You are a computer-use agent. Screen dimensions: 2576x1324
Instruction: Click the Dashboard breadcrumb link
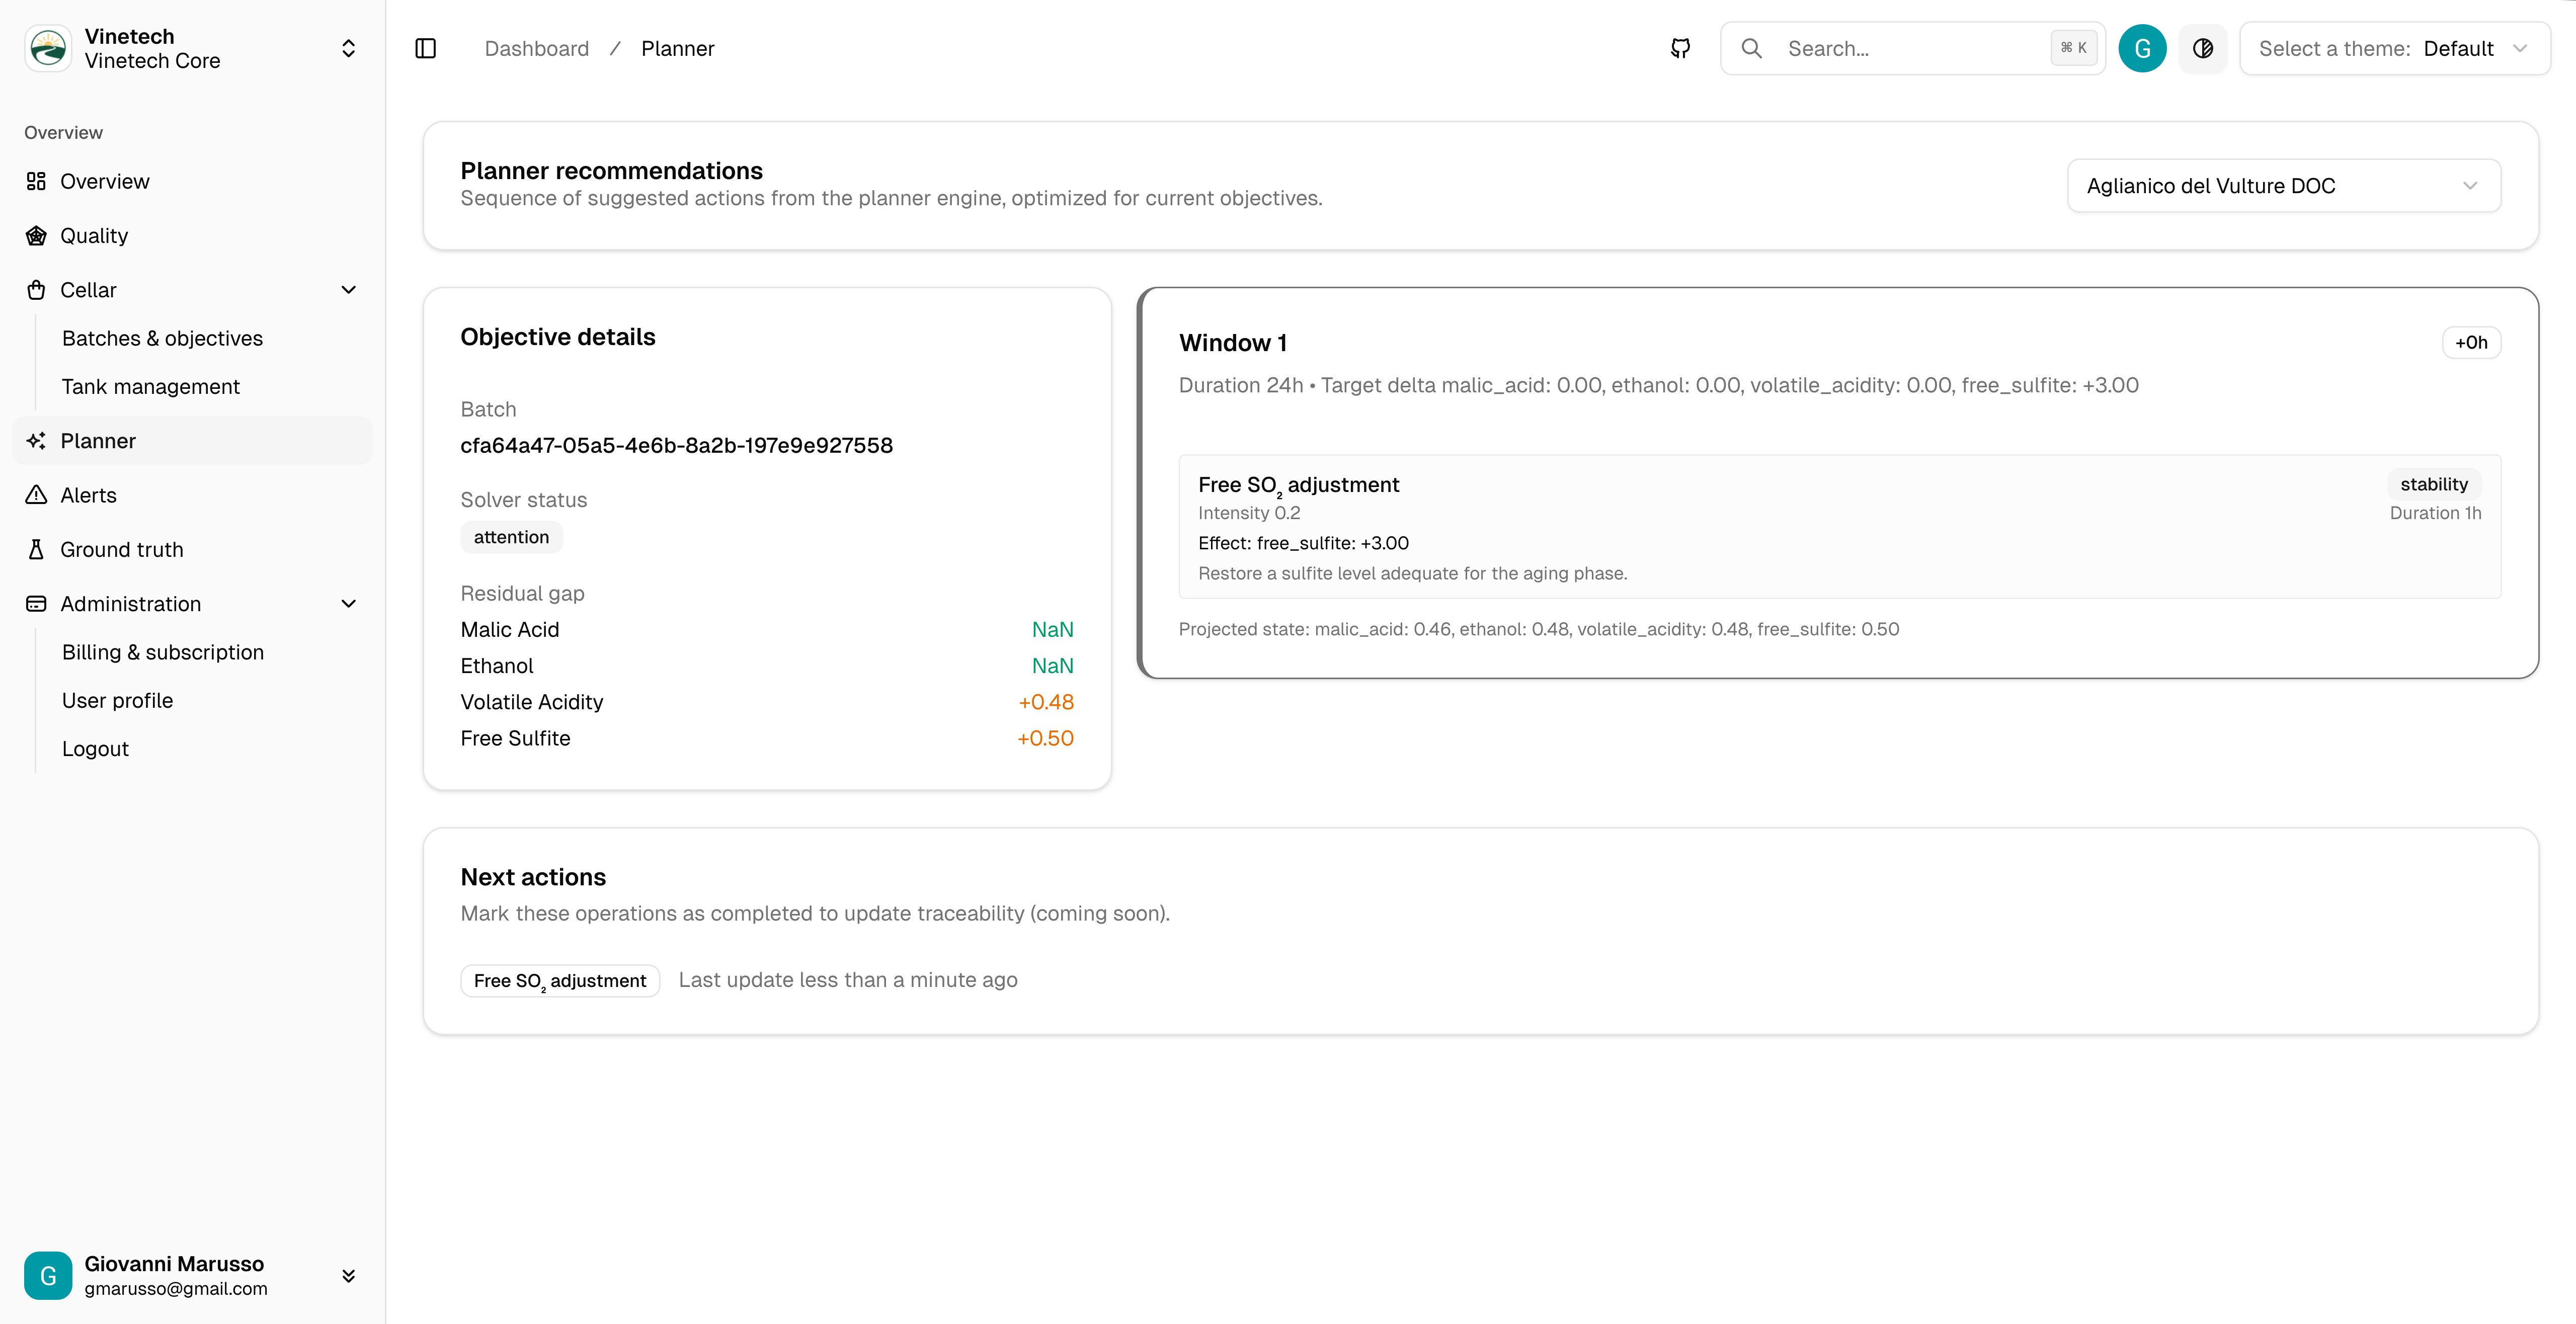(536, 48)
